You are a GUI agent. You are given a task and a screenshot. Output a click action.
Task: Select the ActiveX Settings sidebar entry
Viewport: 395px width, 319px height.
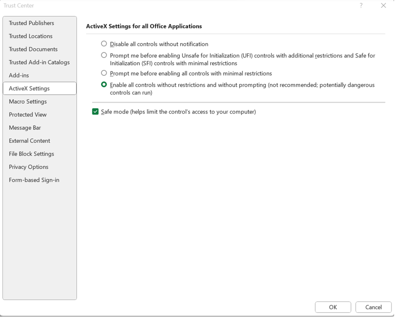click(29, 89)
